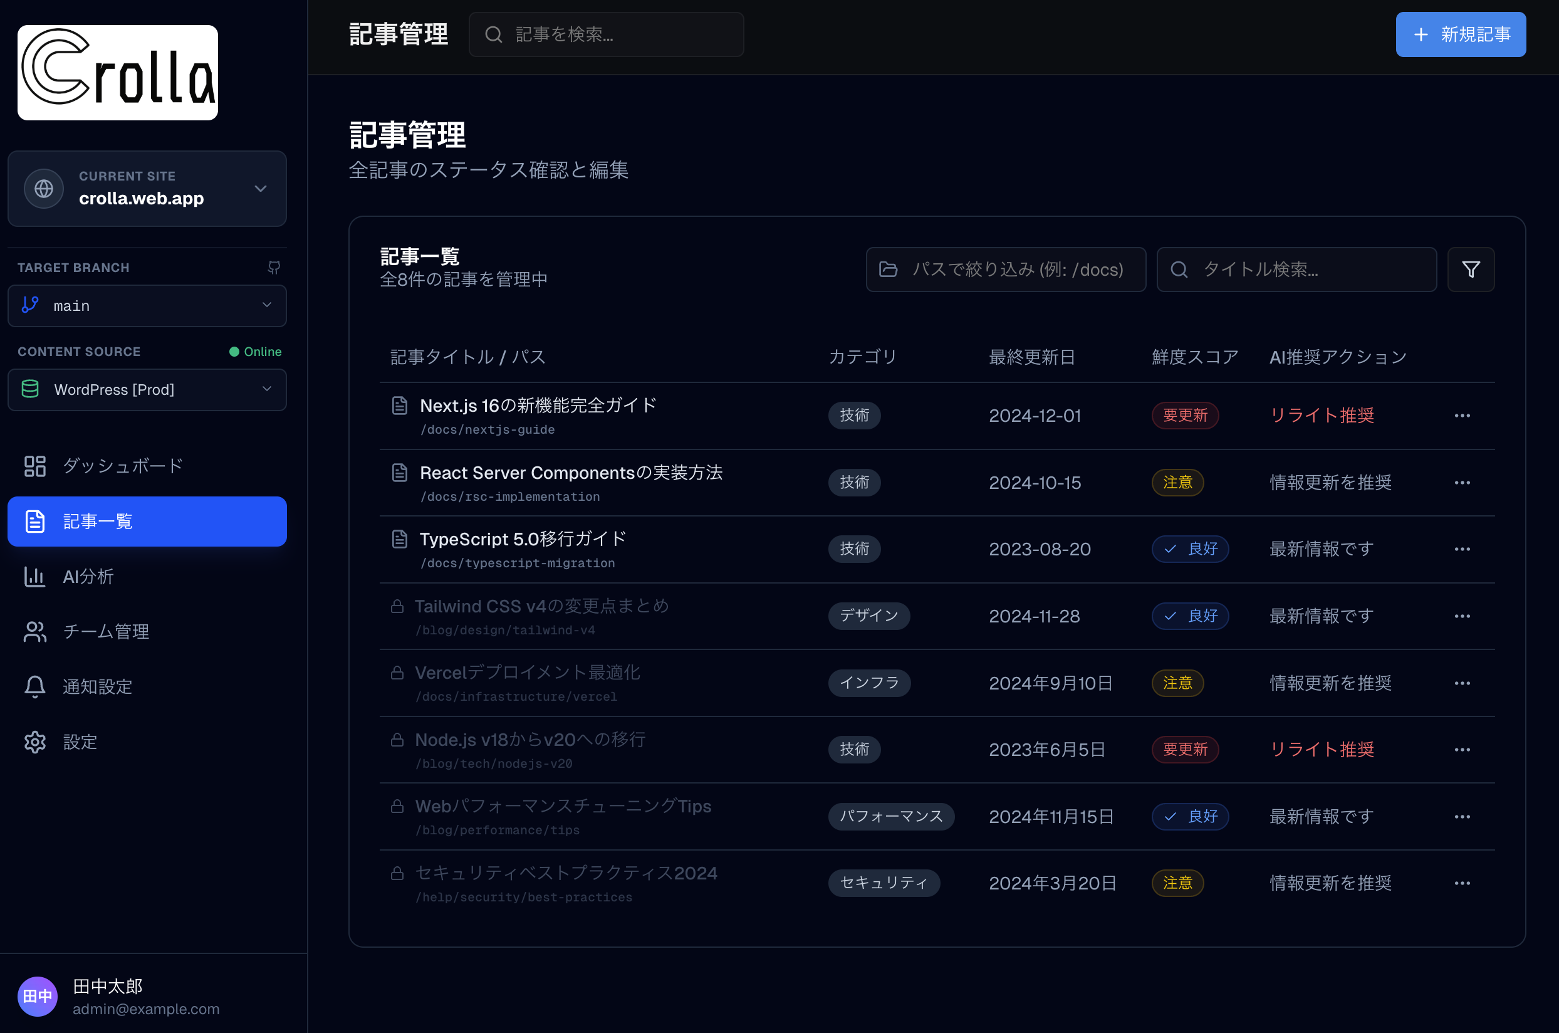
Task: Expand the current site crolla.web.app selector
Action: 147,189
